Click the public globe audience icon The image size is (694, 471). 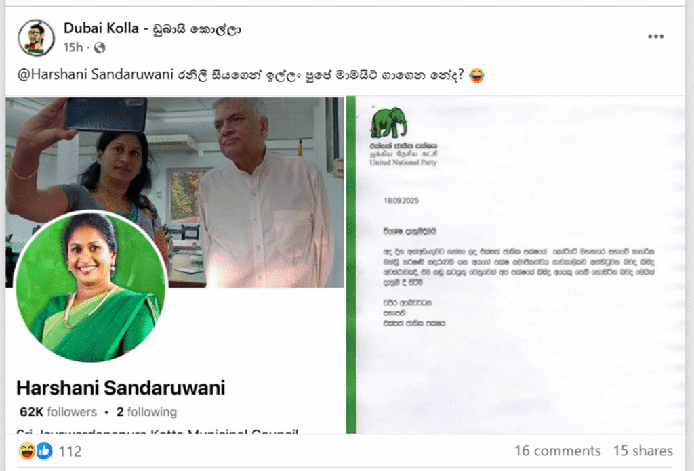100,48
